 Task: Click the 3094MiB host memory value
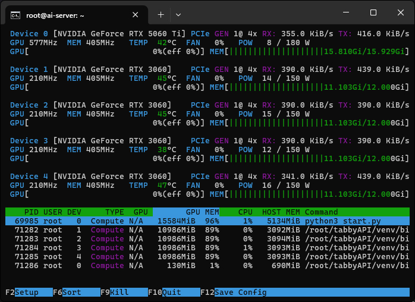[284, 239]
